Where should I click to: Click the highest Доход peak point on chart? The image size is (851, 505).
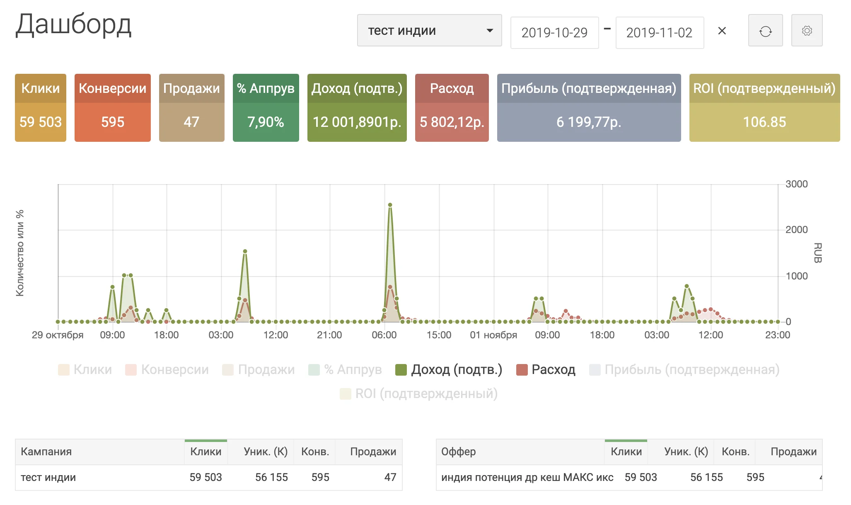(x=390, y=205)
